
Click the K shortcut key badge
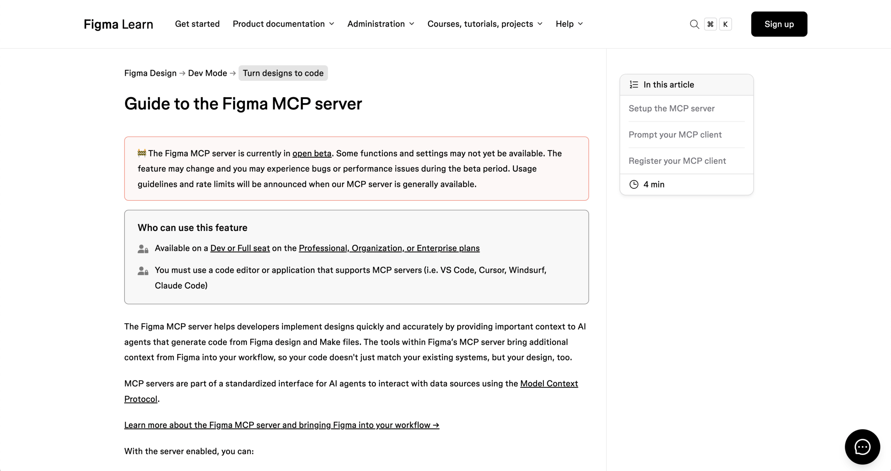click(x=725, y=24)
